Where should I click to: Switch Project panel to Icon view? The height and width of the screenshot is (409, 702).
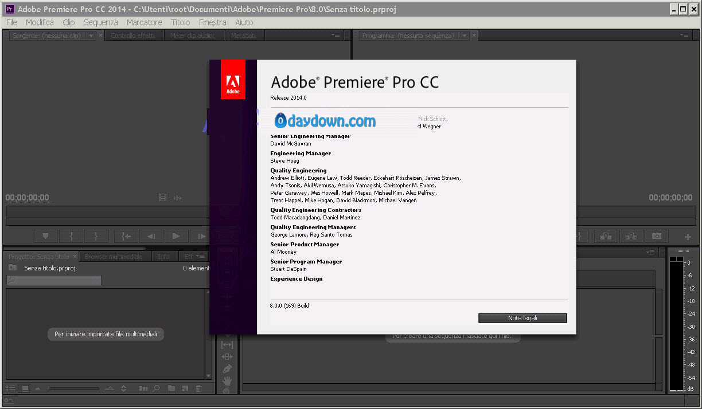25,388
